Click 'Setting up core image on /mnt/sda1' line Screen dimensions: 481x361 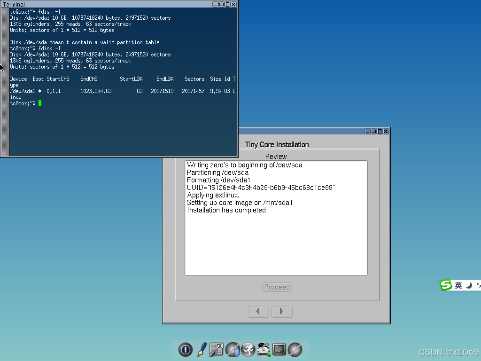click(x=240, y=203)
